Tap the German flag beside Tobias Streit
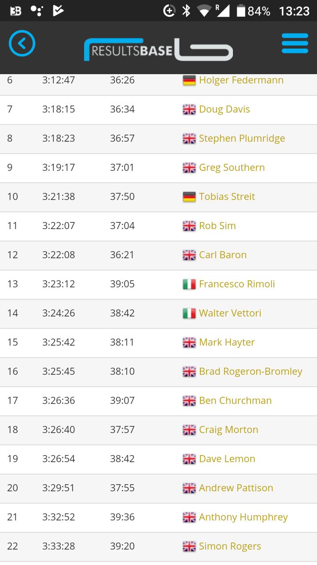Screen dimensions: 317x565 (189, 197)
